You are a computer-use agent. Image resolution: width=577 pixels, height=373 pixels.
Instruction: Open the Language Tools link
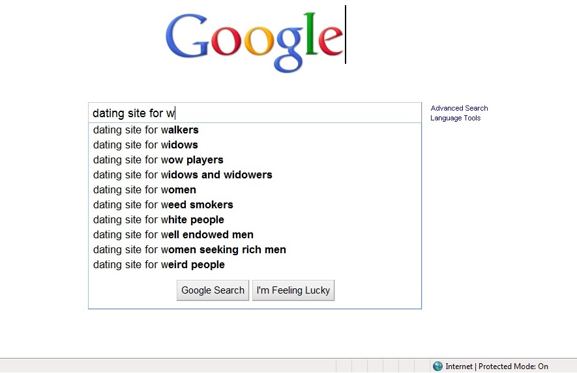(456, 118)
